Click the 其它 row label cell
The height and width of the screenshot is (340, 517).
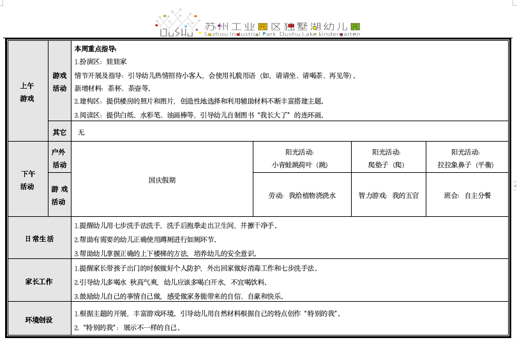59,133
